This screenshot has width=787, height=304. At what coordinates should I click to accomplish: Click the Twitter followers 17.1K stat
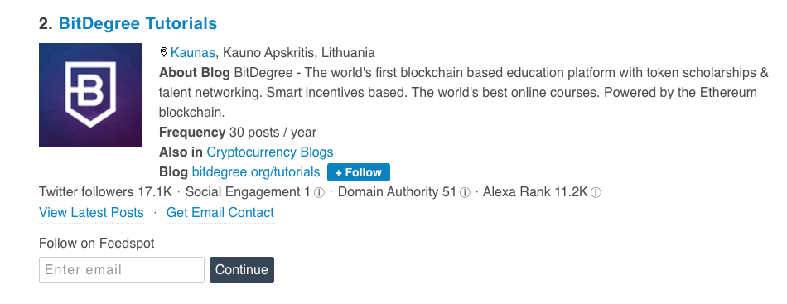tap(105, 192)
